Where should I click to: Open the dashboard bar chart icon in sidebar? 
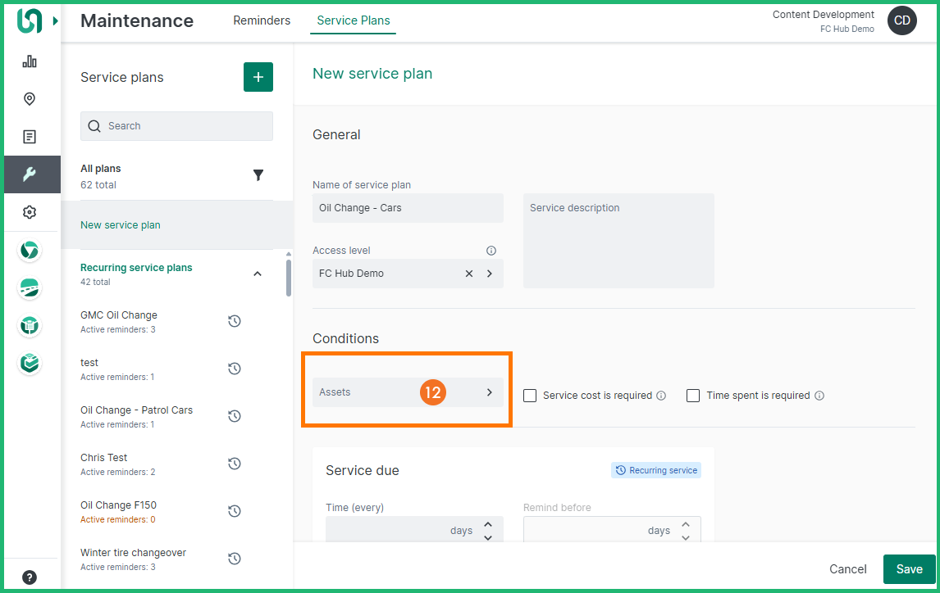30,61
